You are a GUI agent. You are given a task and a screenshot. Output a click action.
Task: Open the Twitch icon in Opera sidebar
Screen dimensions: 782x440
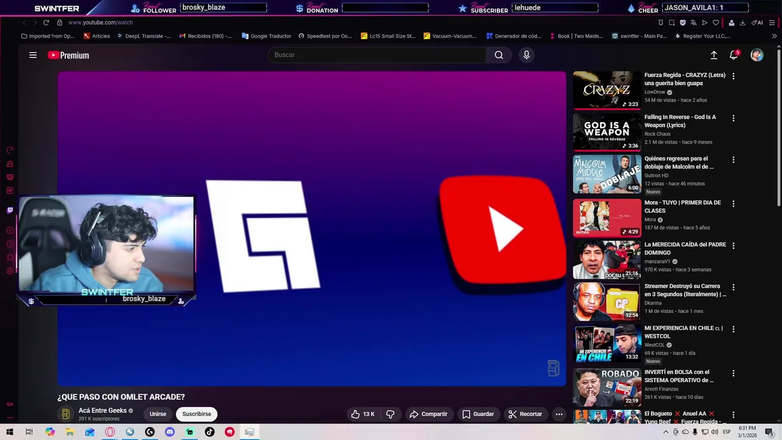[x=10, y=210]
